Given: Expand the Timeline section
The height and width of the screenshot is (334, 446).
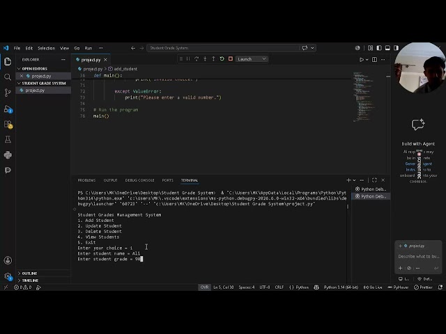Looking at the screenshot, I should pyautogui.click(x=44, y=280).
